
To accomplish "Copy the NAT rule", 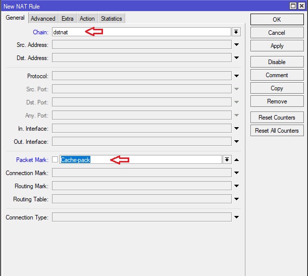I will click(x=277, y=88).
